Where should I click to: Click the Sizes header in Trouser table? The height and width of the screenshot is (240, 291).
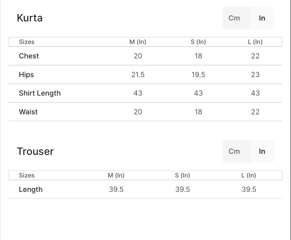click(x=27, y=176)
